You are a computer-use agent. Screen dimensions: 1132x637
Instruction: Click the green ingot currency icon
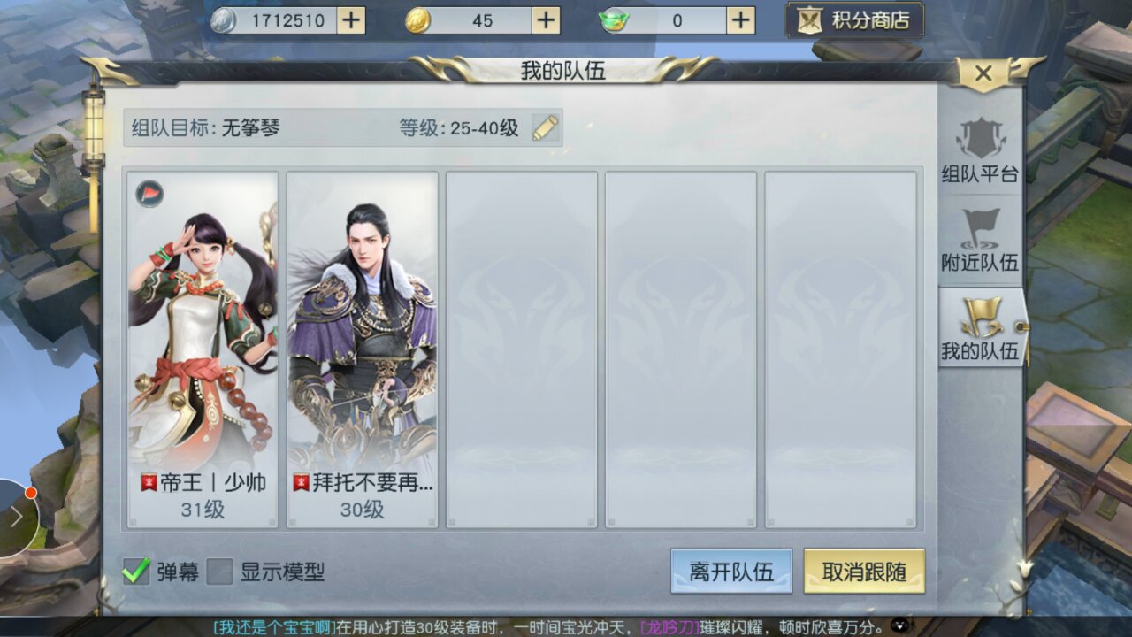tap(614, 20)
